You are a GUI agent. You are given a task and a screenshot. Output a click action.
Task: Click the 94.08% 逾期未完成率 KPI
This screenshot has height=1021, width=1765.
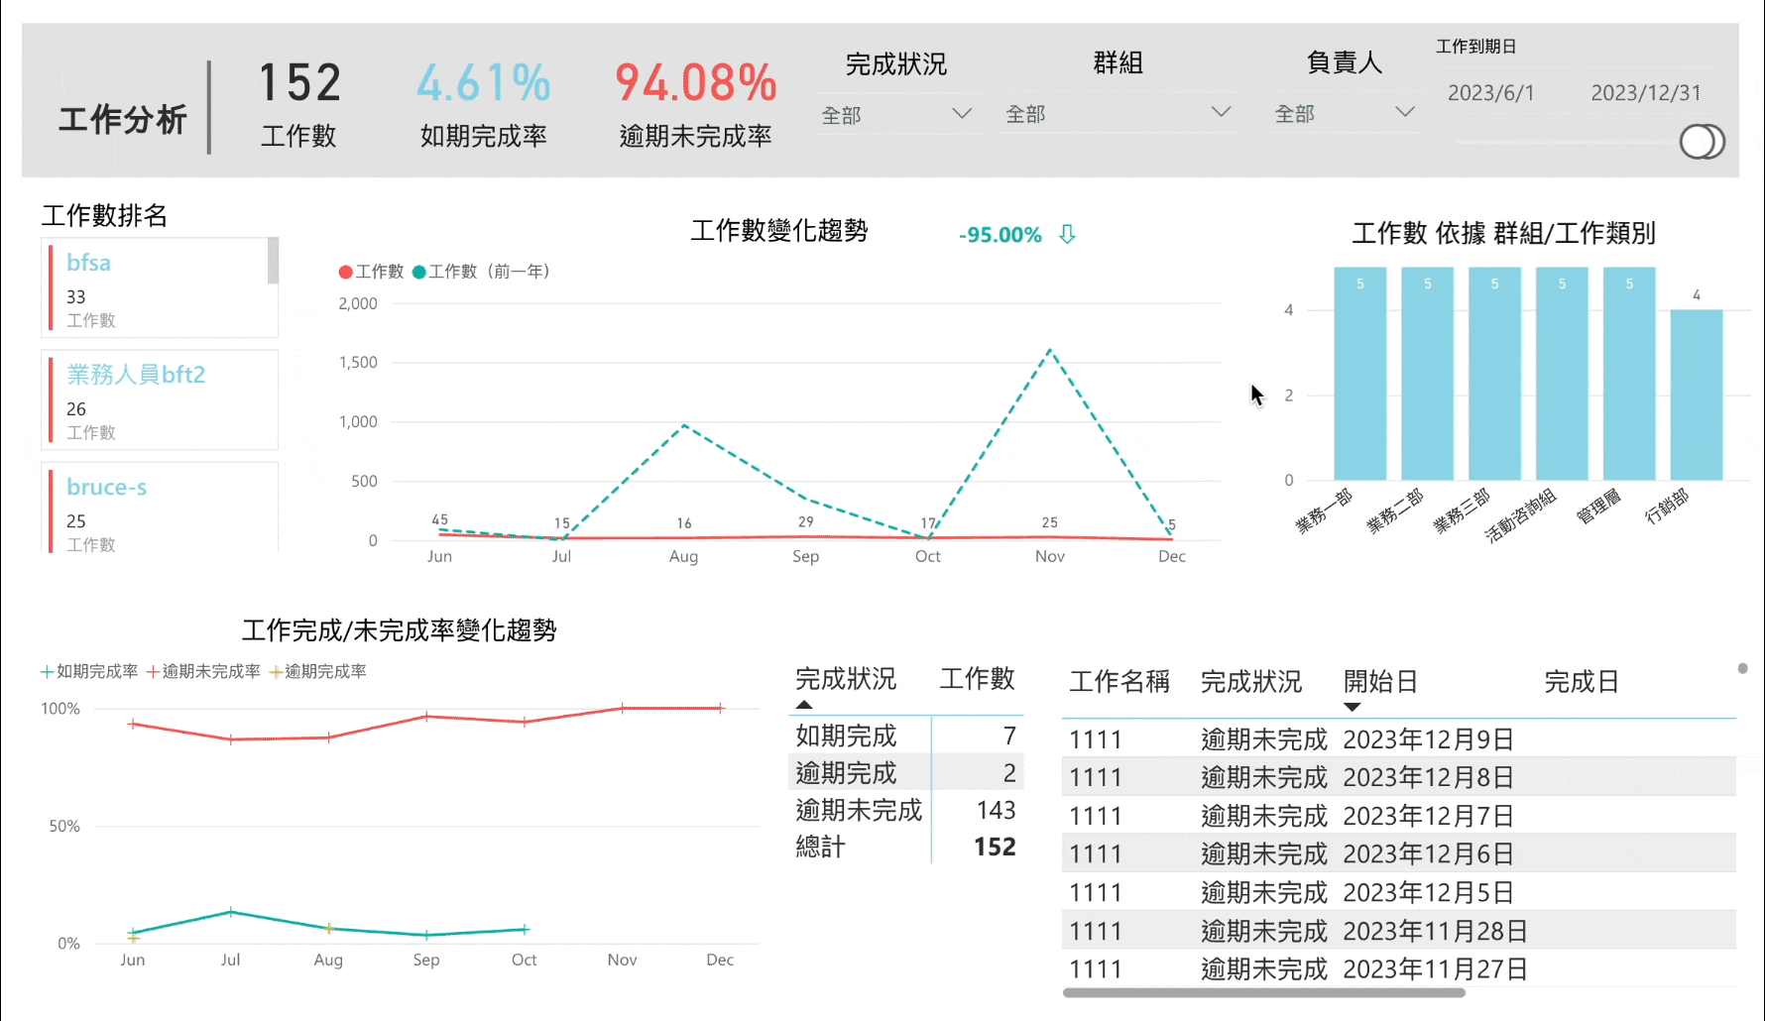696,104
